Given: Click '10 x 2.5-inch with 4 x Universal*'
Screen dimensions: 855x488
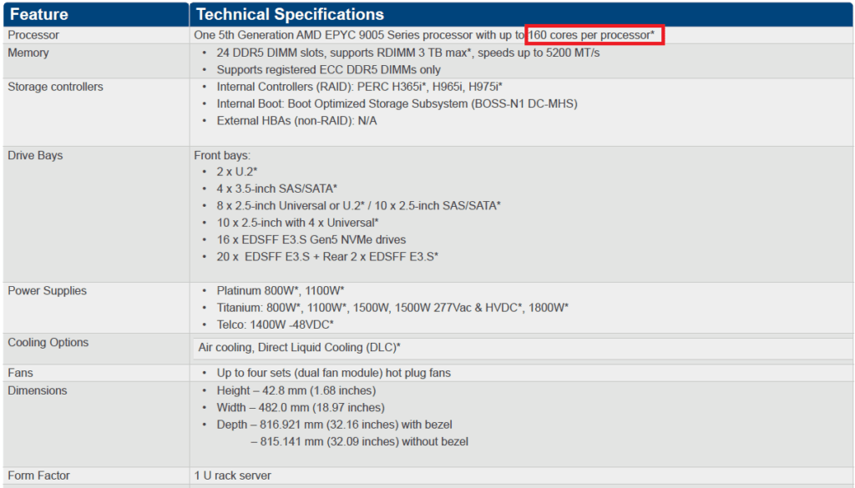Looking at the screenshot, I should pyautogui.click(x=297, y=222).
